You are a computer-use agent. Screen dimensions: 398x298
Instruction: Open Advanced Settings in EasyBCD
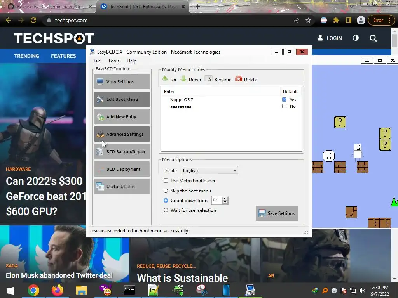[x=122, y=134]
